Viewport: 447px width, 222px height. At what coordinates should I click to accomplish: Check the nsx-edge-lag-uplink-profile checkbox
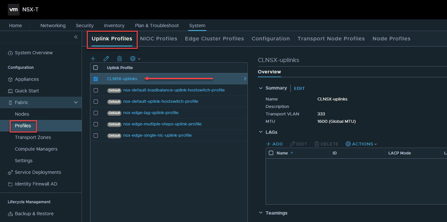click(x=95, y=112)
